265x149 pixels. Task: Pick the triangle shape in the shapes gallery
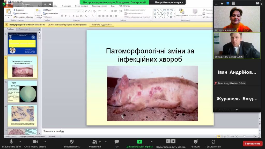pos(155,13)
